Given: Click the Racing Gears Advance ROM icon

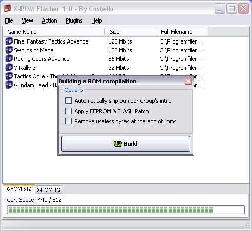Looking at the screenshot, I should [9, 59].
